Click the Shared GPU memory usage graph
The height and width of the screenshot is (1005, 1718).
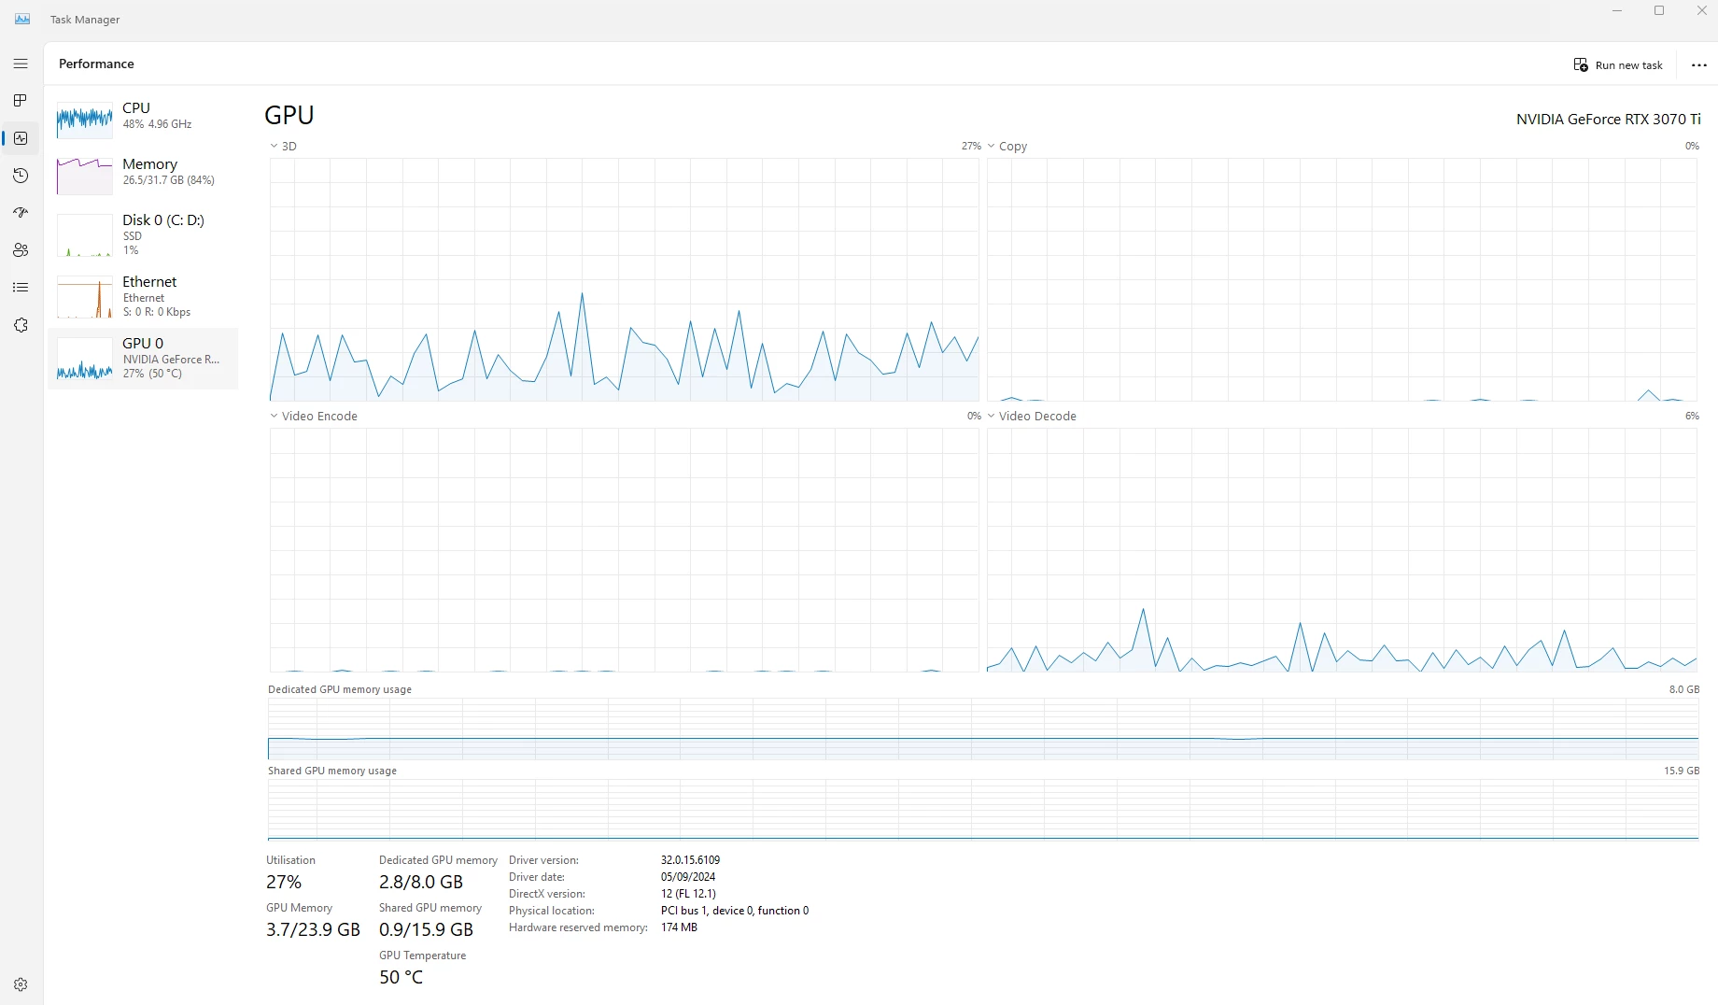983,810
